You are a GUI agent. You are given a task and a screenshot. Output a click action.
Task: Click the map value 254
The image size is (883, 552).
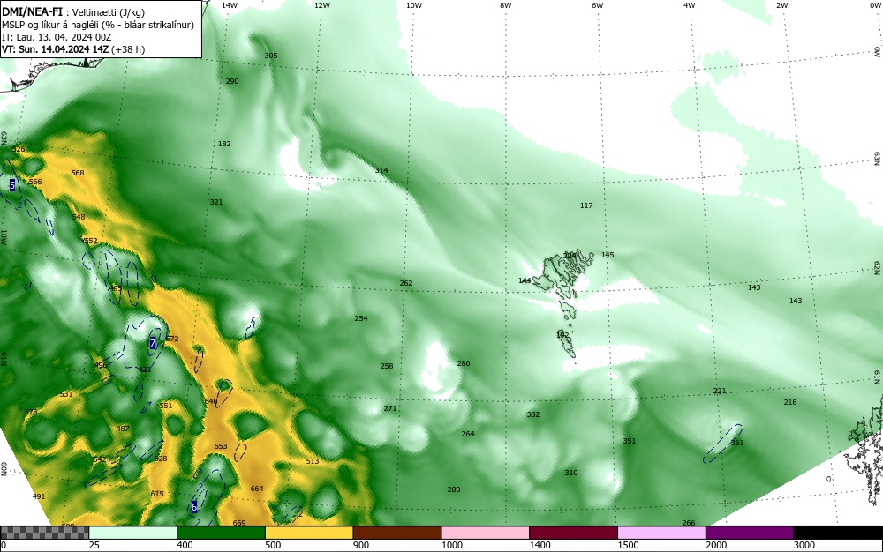tap(361, 318)
